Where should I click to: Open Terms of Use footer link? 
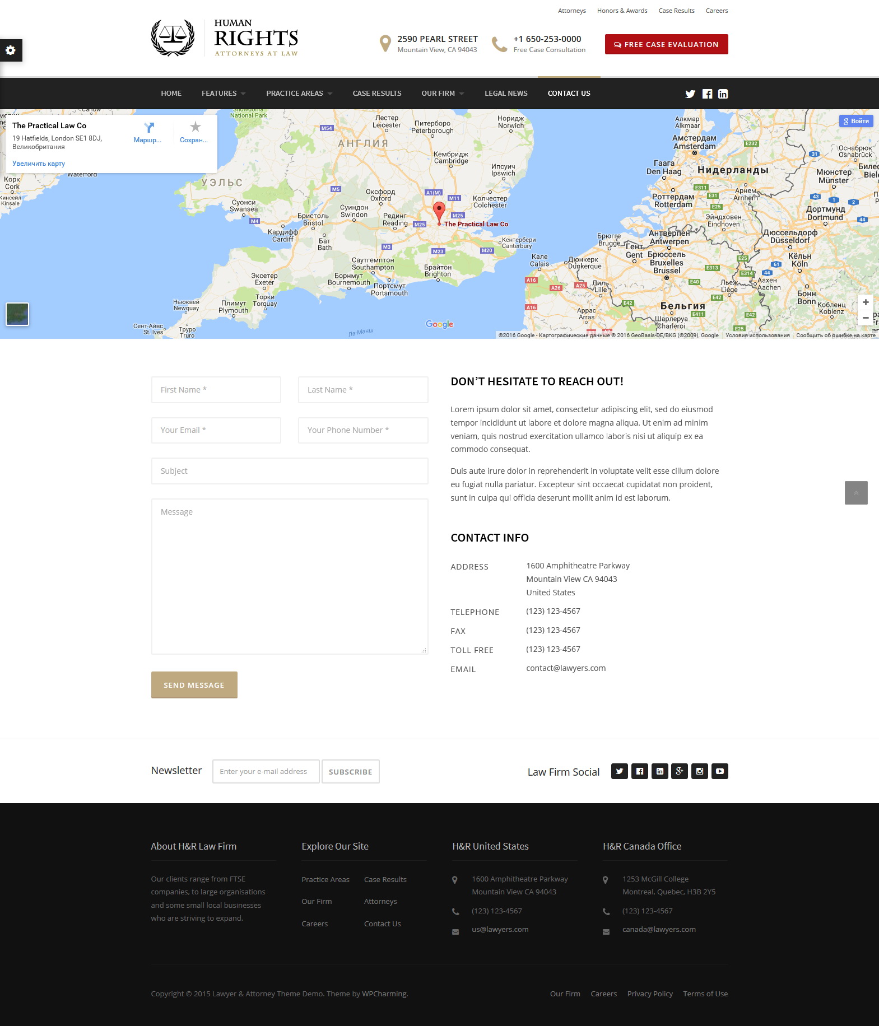(705, 994)
